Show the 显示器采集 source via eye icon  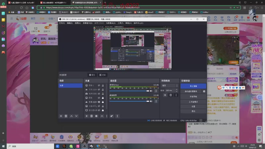pos(99,110)
